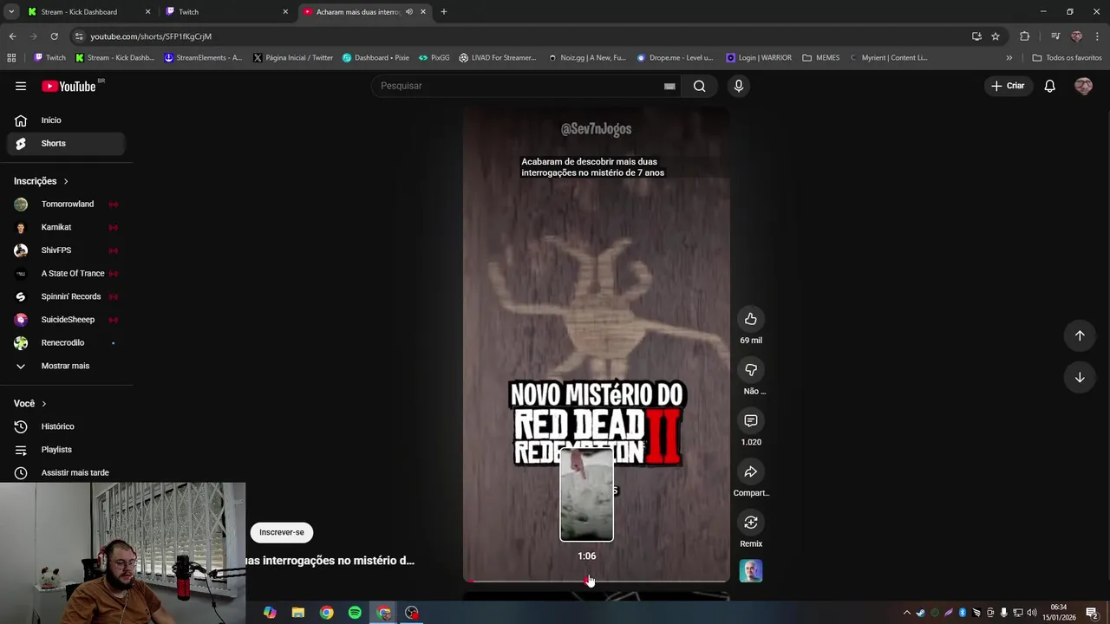Start voice search with microphone icon
This screenshot has height=624, width=1110.
tap(739, 86)
